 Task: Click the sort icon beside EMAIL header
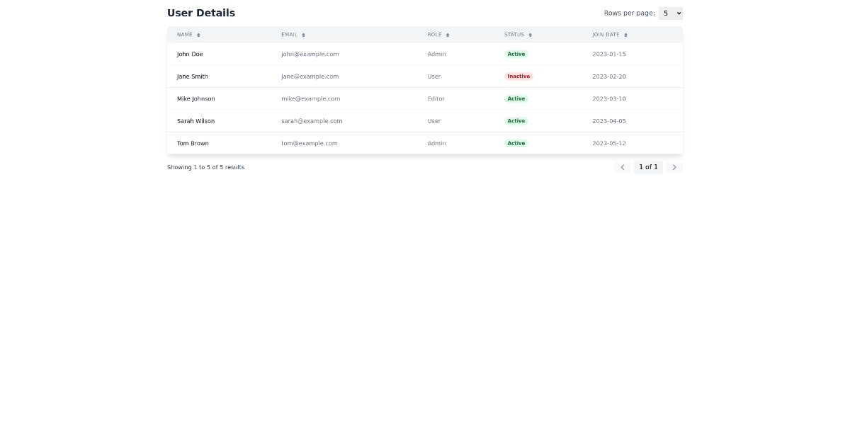click(x=303, y=34)
